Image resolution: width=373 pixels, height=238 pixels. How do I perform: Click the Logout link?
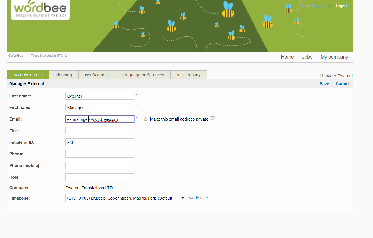click(341, 6)
